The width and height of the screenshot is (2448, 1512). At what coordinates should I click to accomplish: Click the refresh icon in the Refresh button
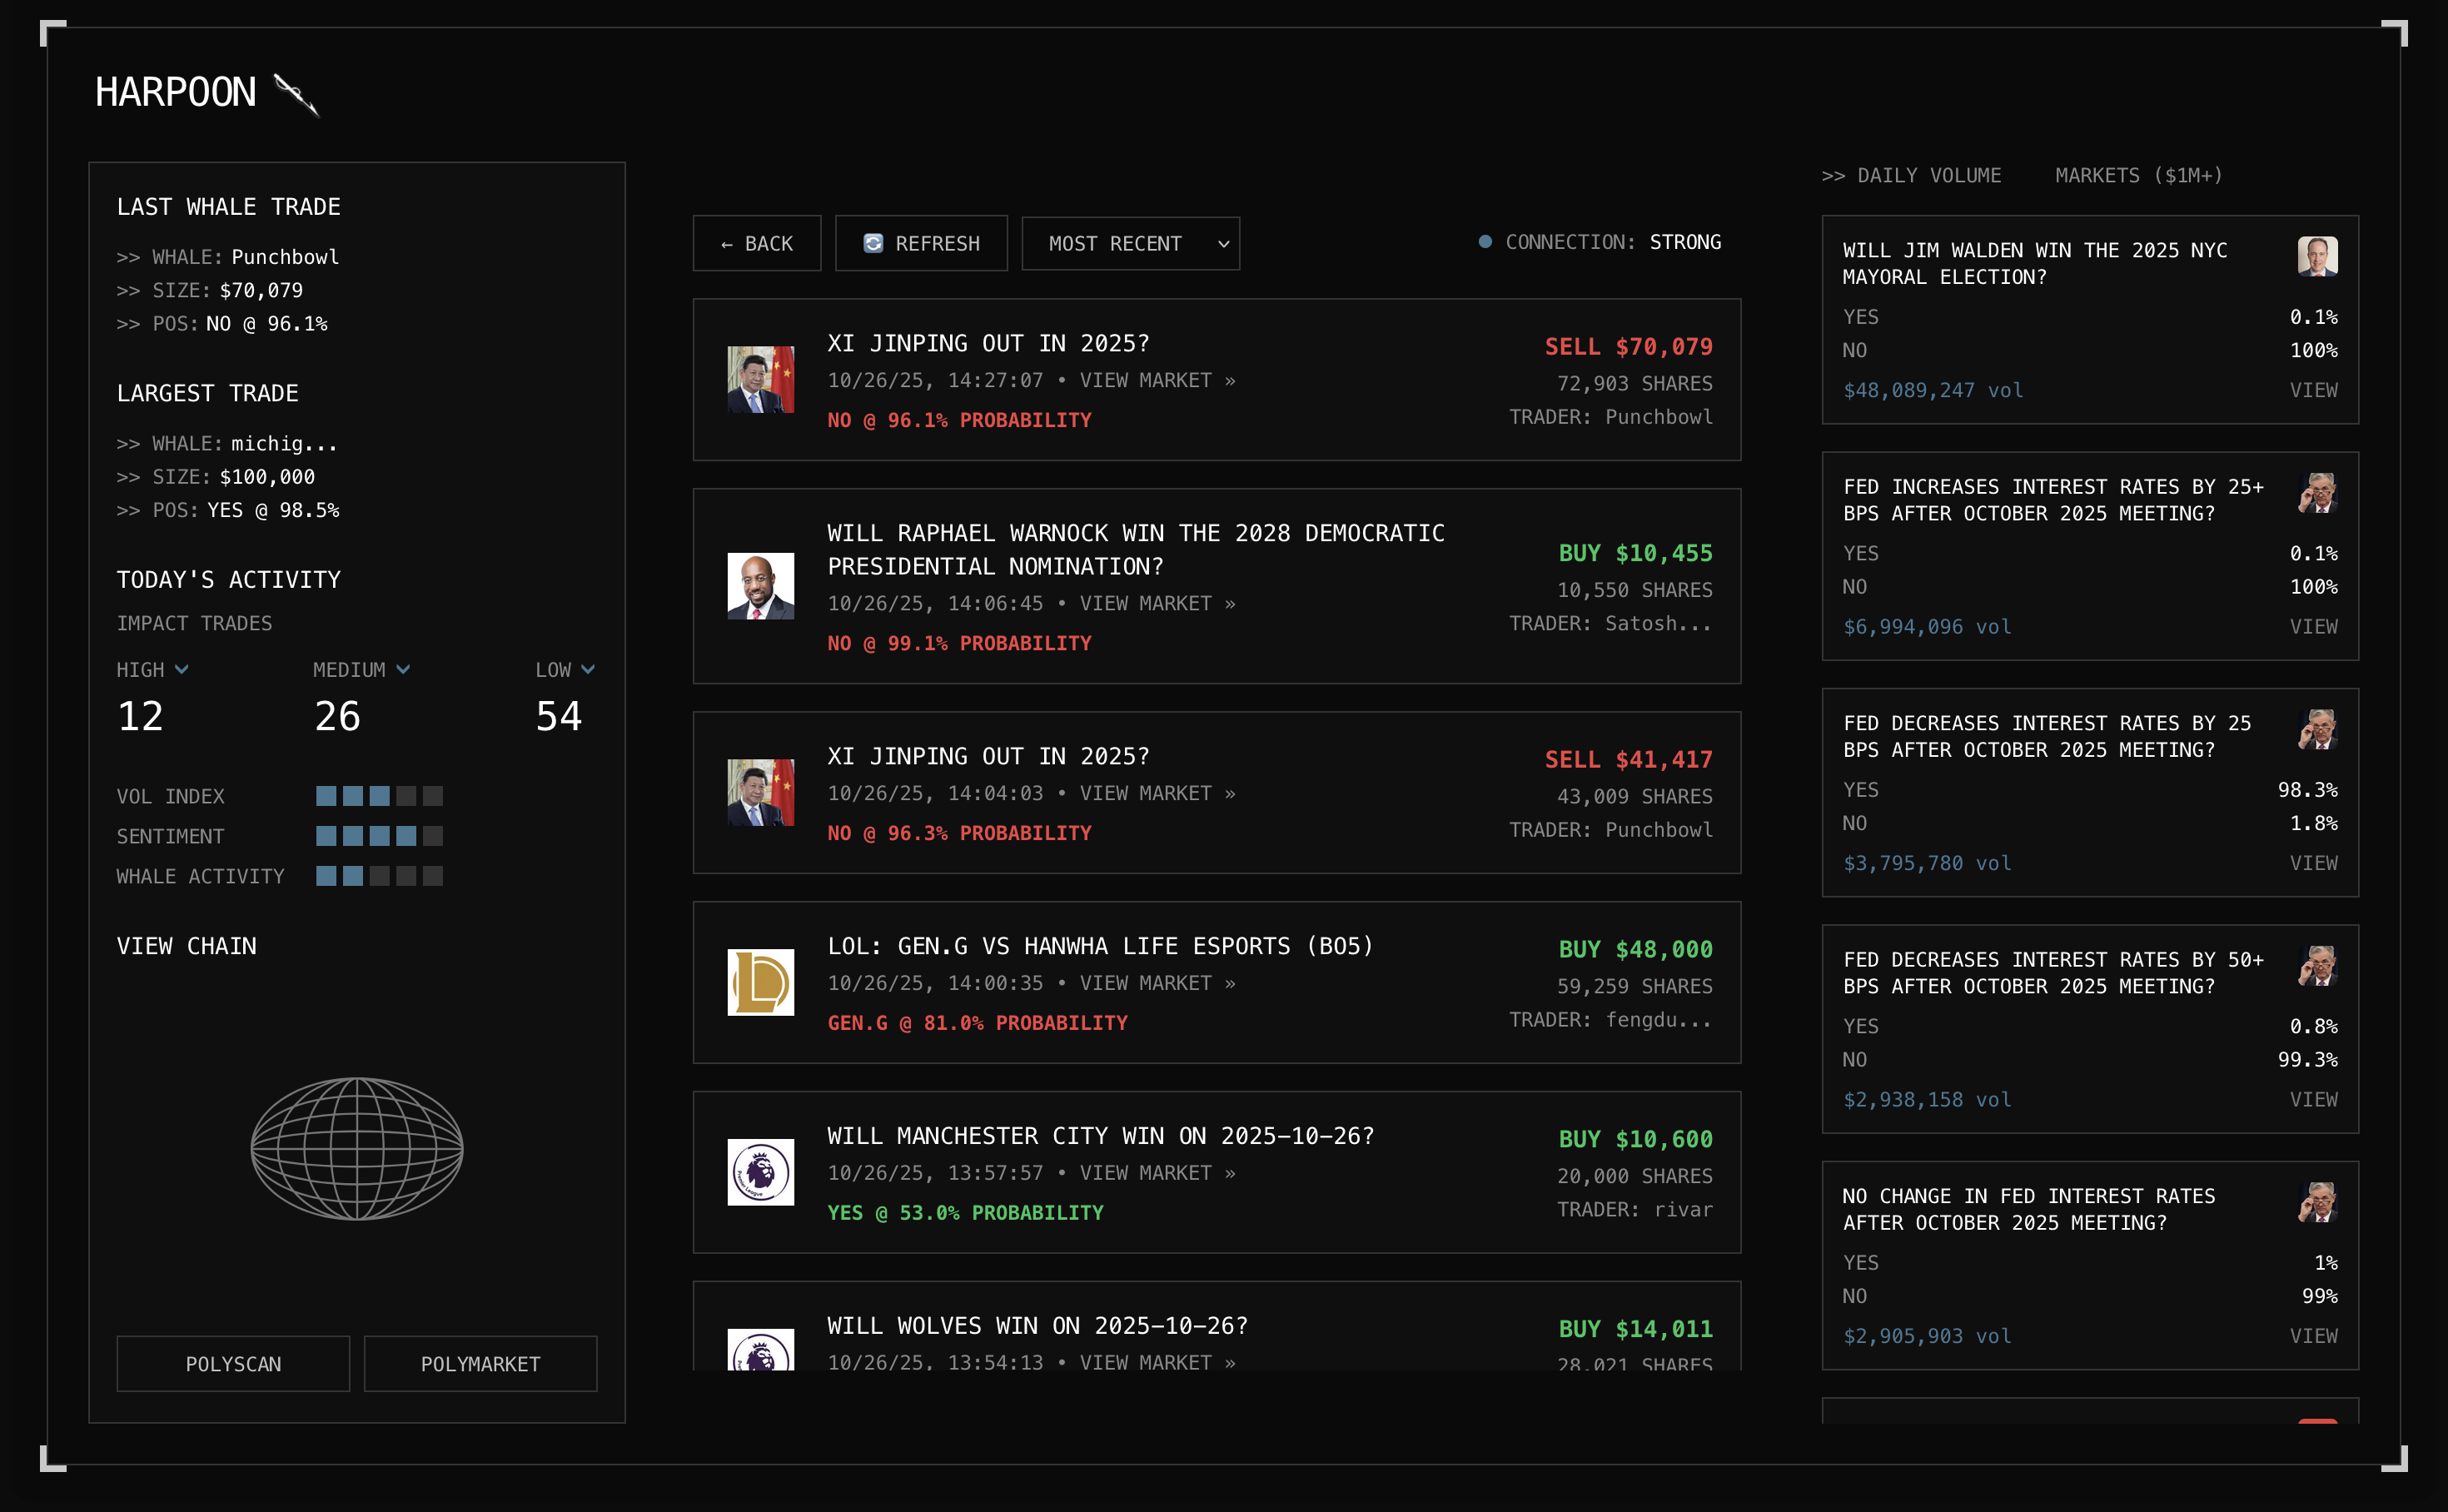pos(873,243)
